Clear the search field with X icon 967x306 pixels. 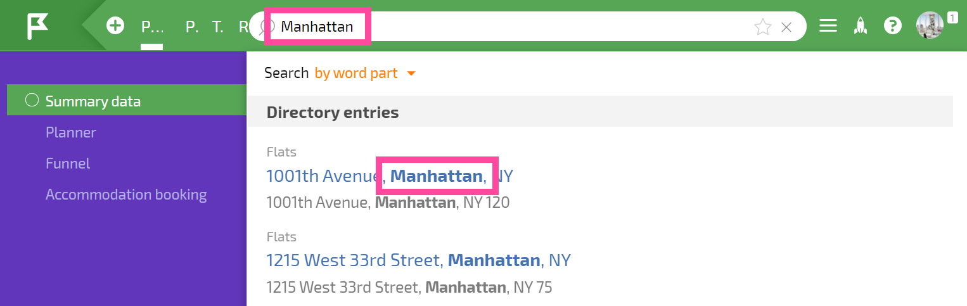(786, 27)
